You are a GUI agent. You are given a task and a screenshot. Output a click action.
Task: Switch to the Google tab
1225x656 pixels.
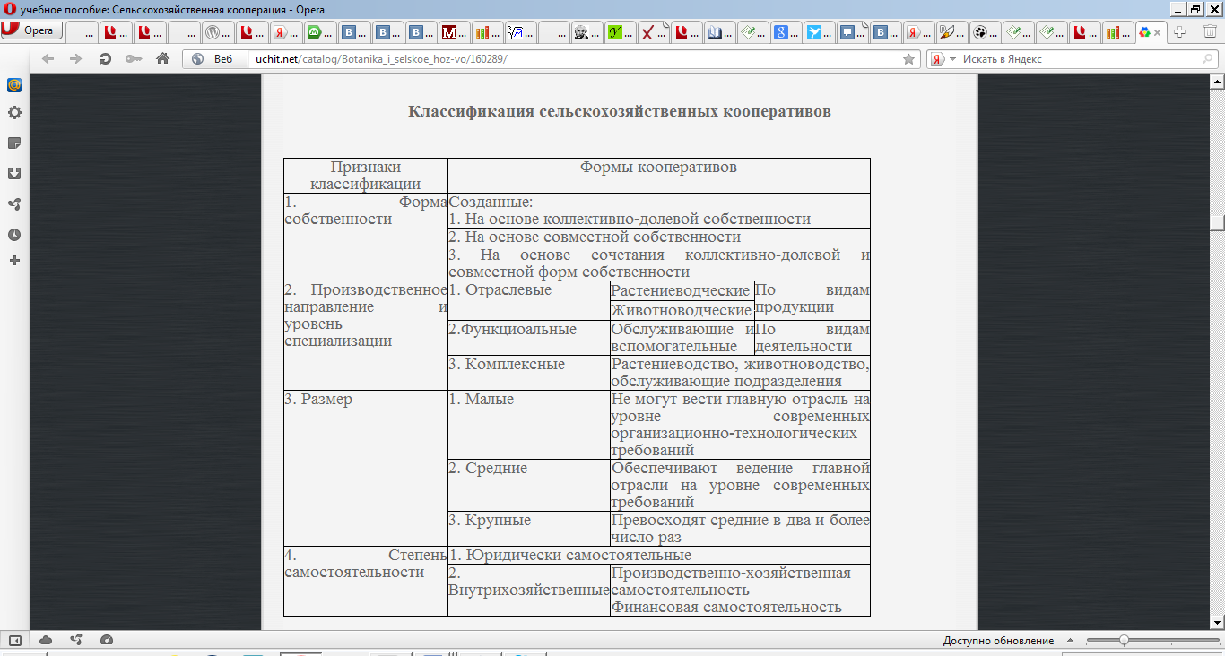point(788,32)
